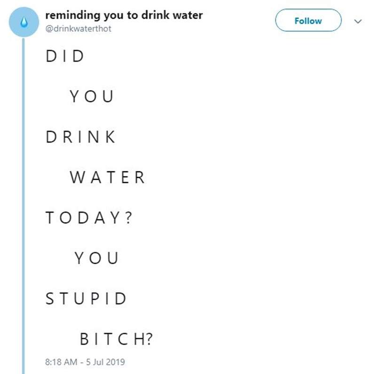Click the spaced-out "WATER" tweet line
The height and width of the screenshot is (374, 376).
click(107, 177)
